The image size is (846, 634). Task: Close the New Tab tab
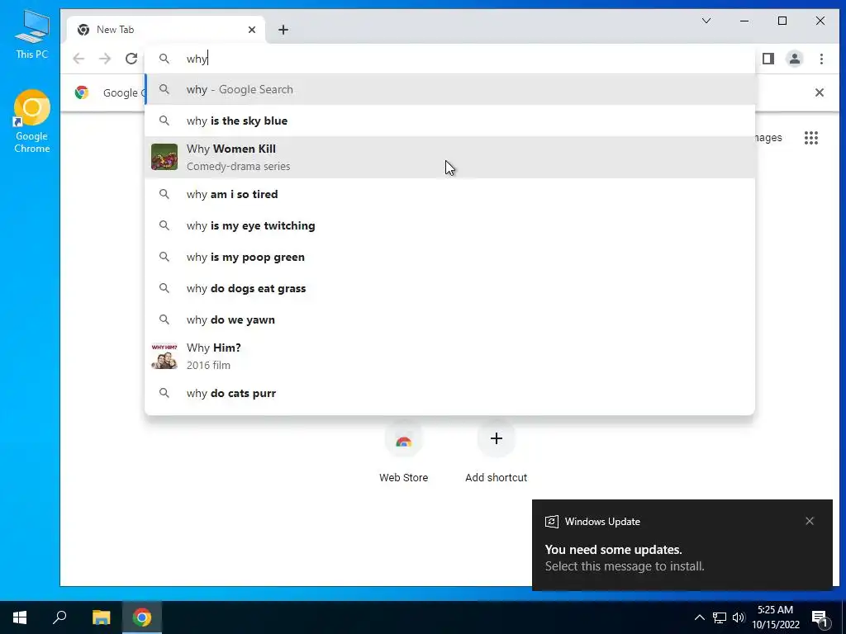click(x=252, y=30)
